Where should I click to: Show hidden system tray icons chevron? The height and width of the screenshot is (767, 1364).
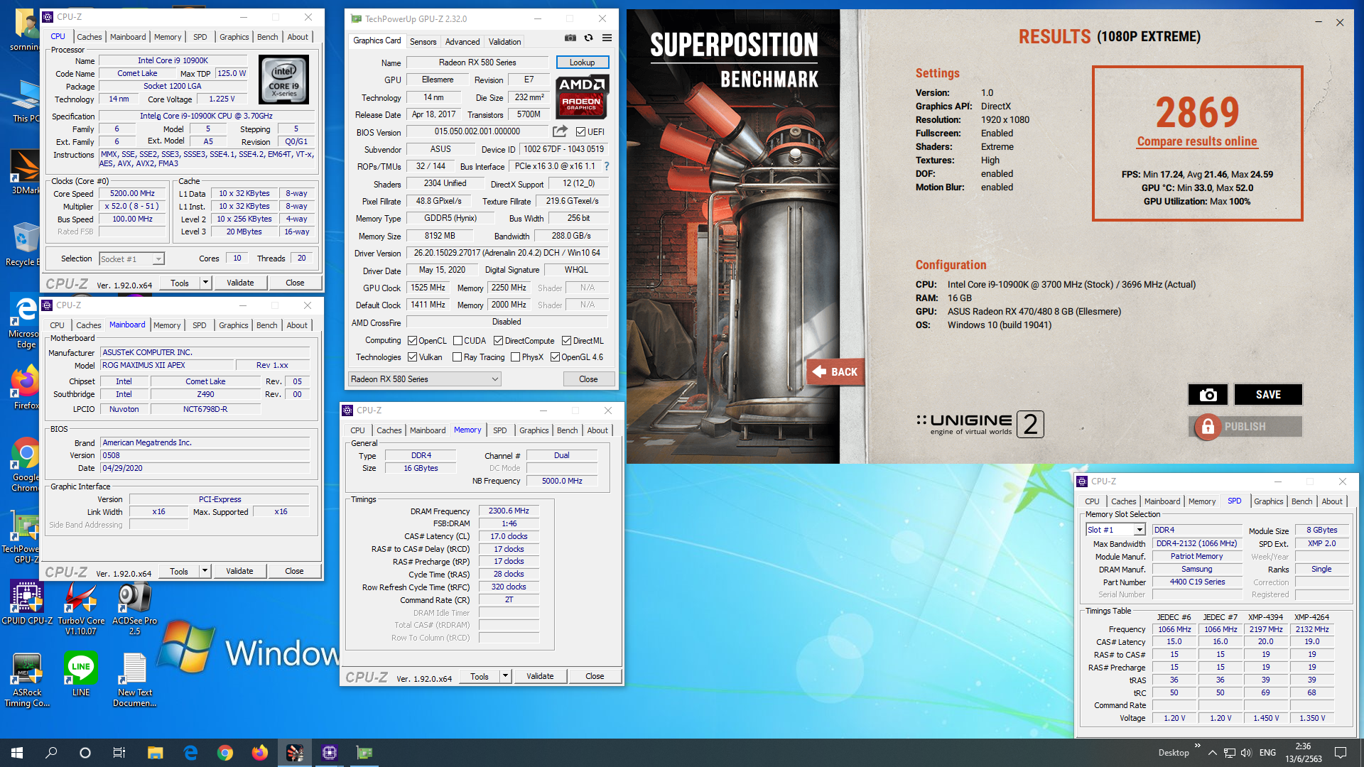coord(1213,753)
